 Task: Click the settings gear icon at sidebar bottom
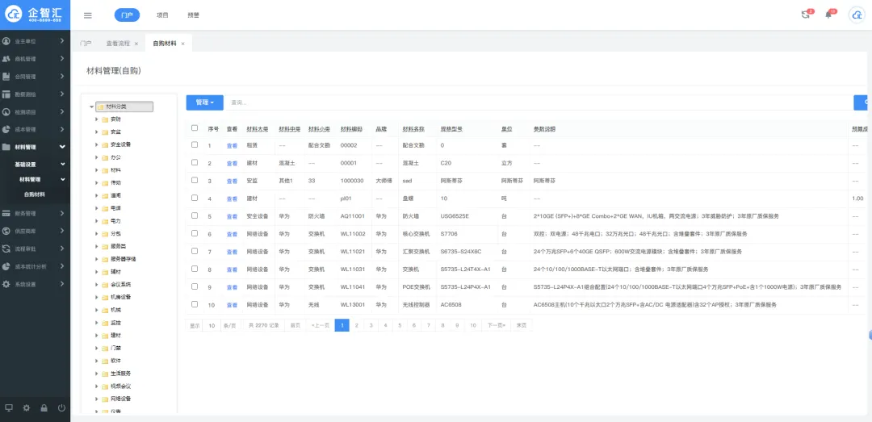(26, 407)
